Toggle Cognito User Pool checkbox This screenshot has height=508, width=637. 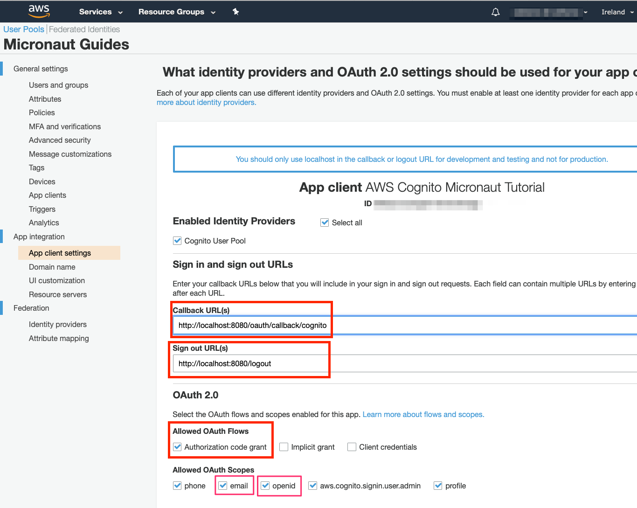(x=177, y=241)
